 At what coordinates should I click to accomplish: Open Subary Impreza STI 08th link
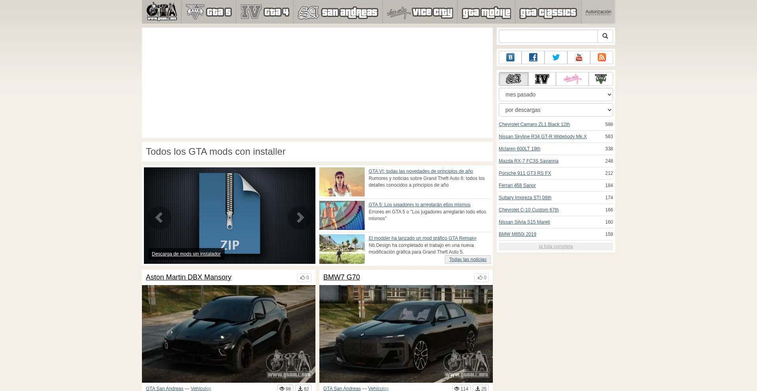coord(525,198)
